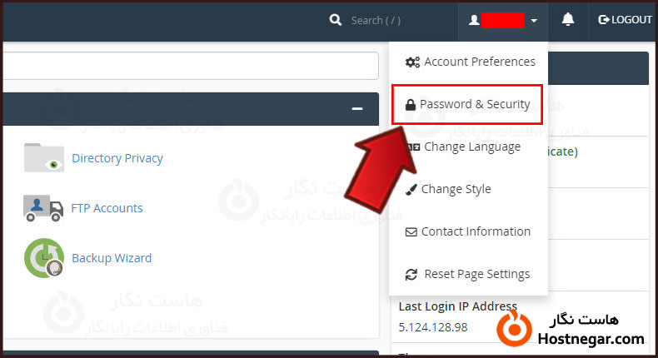The height and width of the screenshot is (358, 658).
Task: Select Password & Security menu item
Action: coord(474,105)
